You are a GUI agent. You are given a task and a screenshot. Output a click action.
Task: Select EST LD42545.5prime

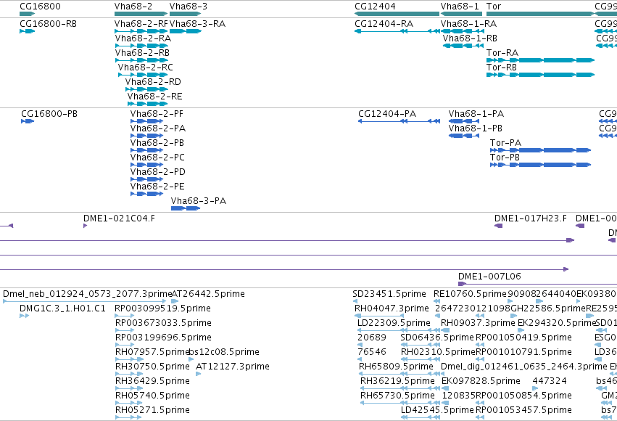click(x=421, y=418)
